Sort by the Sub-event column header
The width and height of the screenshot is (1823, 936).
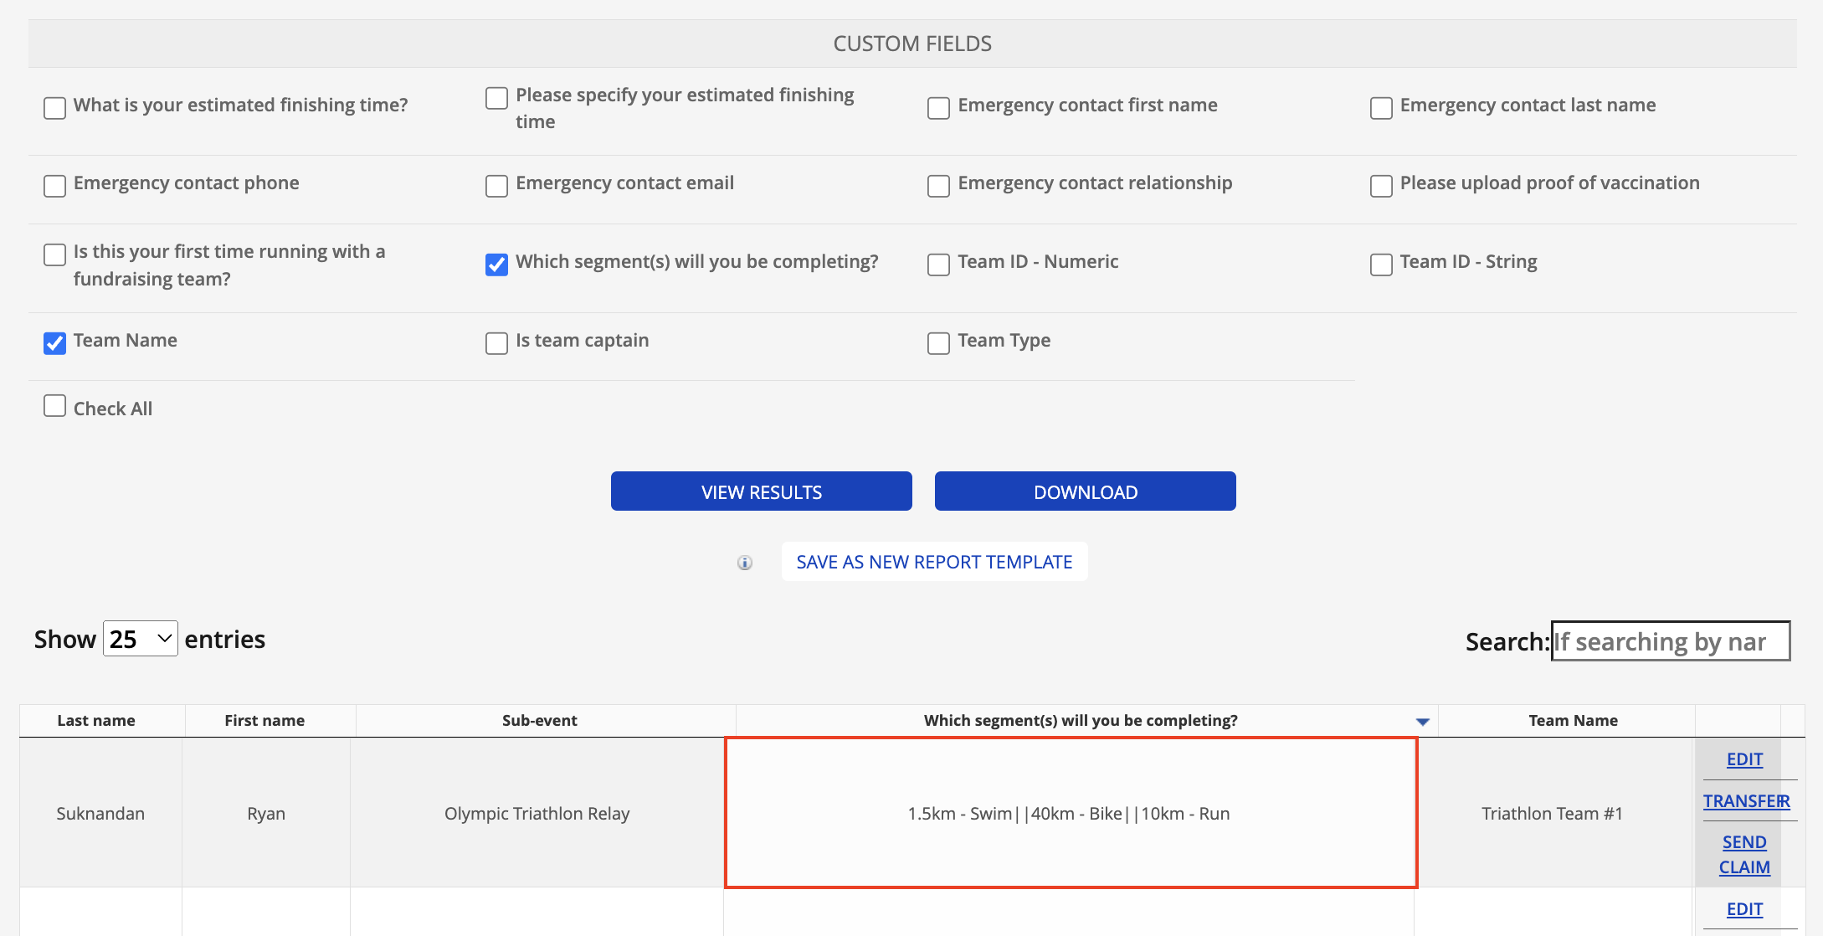[x=539, y=721]
